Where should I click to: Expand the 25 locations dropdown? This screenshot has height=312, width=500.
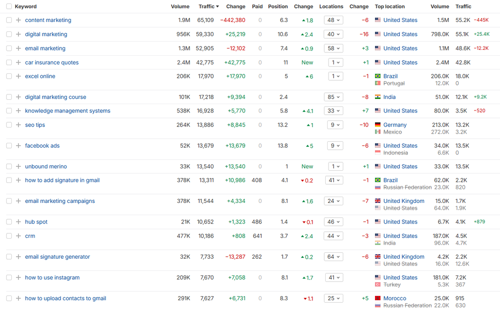[x=333, y=298]
